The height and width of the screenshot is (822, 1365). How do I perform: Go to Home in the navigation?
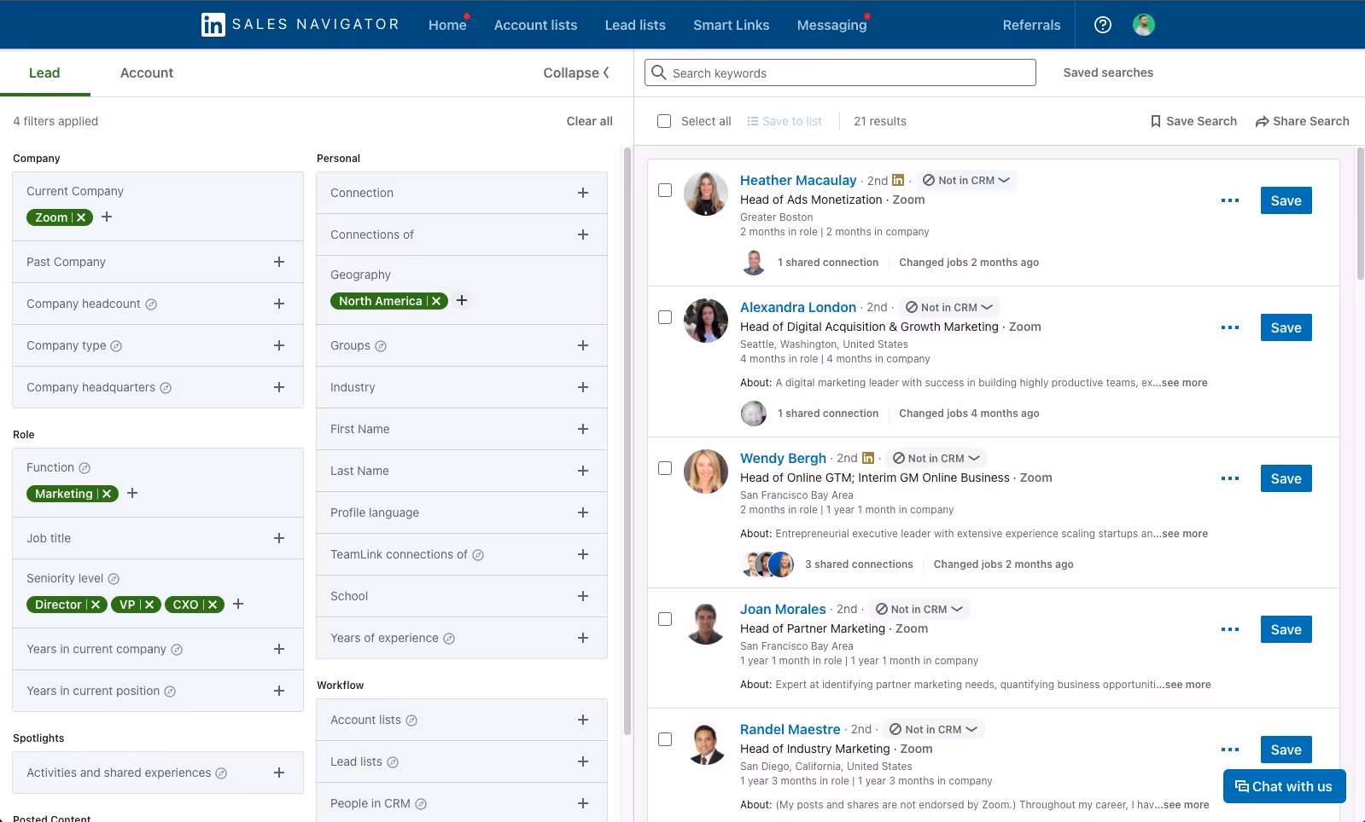click(x=447, y=25)
